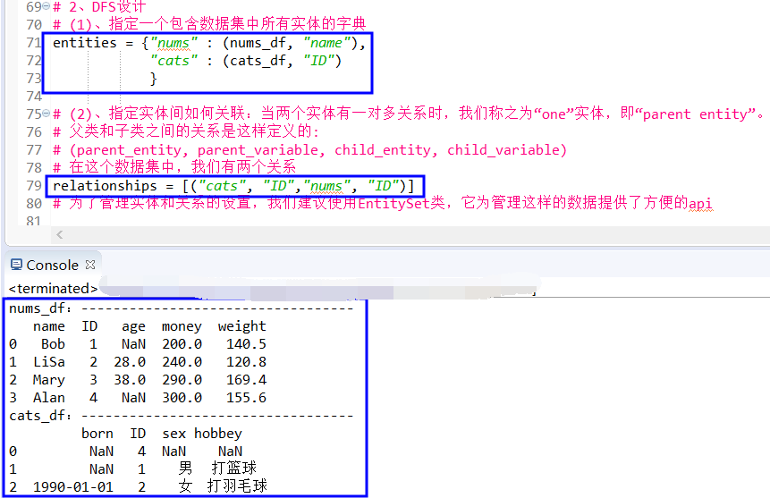Screen dimensions: 770x498
Task: Place cursor on relationships at line 79
Action: 105,186
